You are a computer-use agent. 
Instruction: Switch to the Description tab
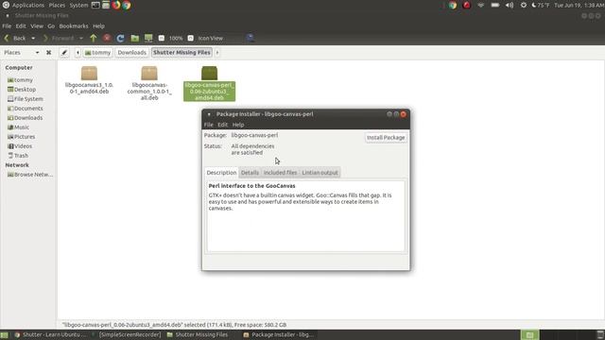(x=221, y=172)
